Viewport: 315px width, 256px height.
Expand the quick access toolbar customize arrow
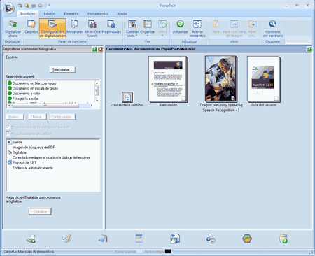point(50,6)
